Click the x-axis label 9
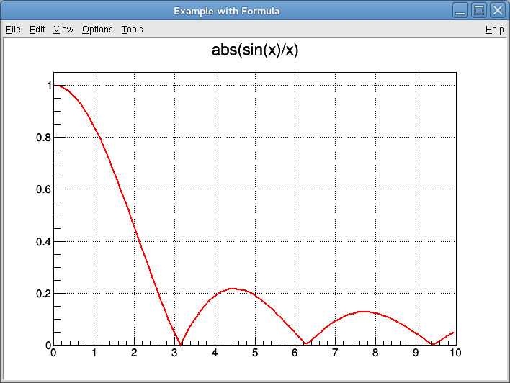 pyautogui.click(x=416, y=353)
